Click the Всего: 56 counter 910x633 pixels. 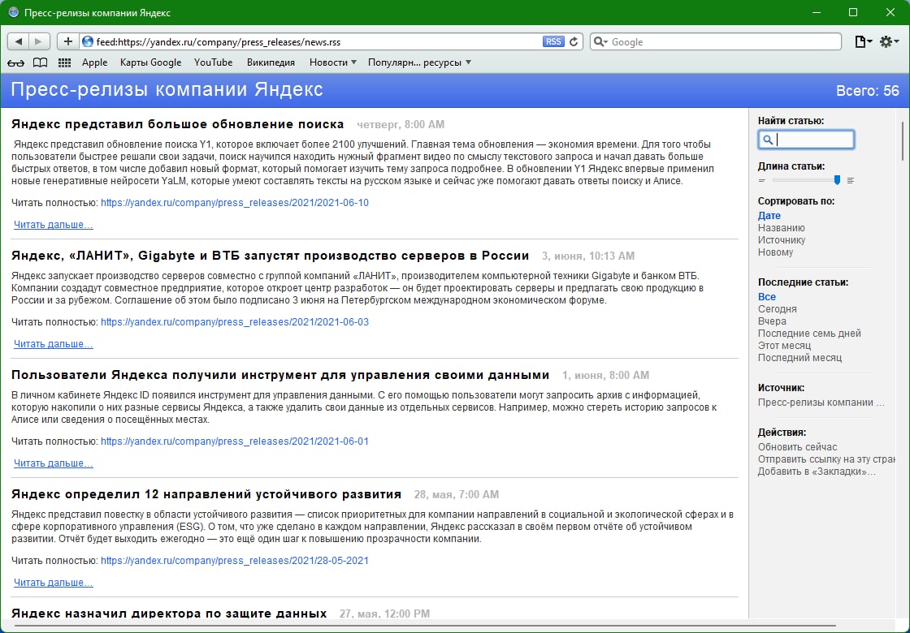pyautogui.click(x=867, y=91)
